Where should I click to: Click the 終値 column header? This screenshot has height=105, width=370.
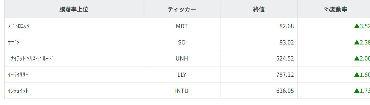259,9
